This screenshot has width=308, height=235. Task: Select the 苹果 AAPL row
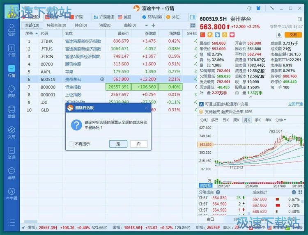108,72
